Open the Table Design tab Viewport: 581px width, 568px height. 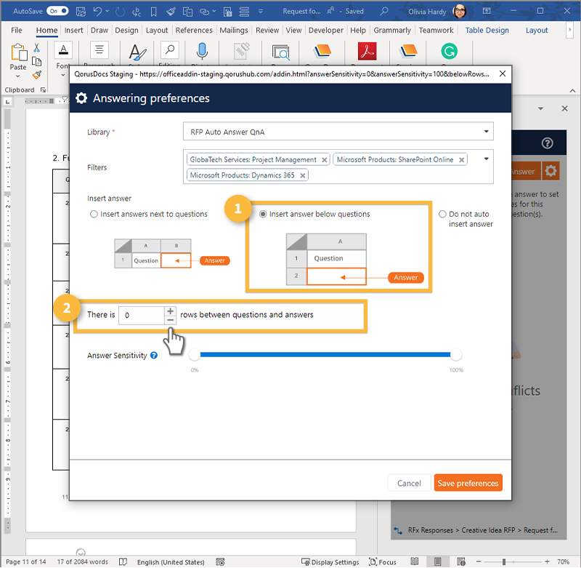(x=487, y=30)
